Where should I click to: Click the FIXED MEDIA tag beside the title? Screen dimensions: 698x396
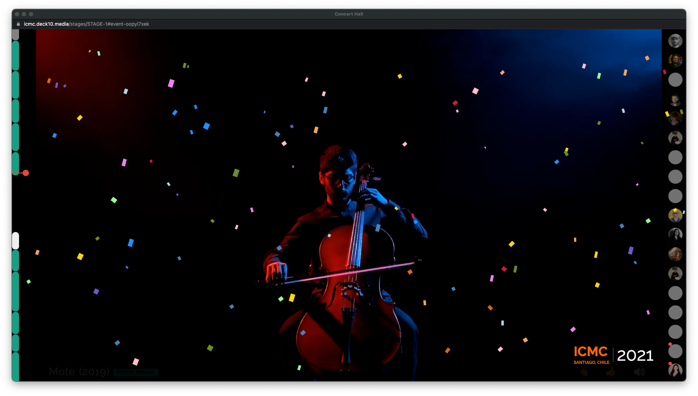tap(135, 372)
